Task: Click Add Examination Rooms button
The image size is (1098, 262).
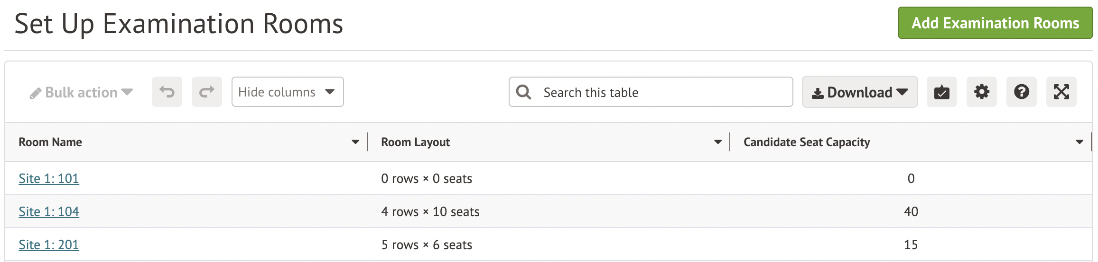Action: (x=995, y=23)
